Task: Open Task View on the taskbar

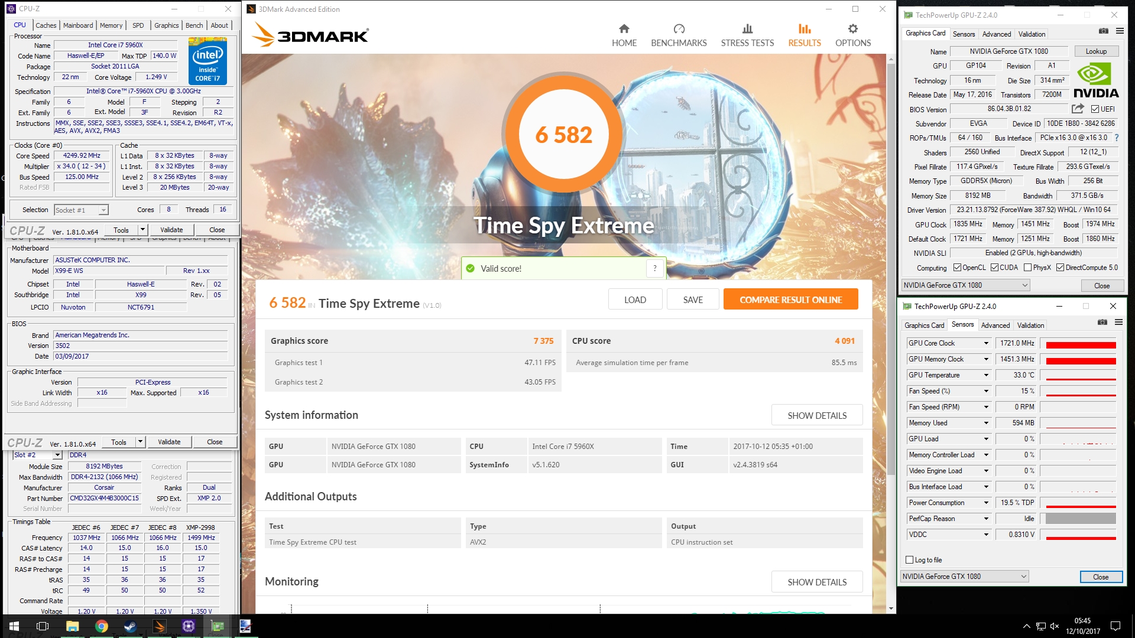Action: pyautogui.click(x=43, y=626)
